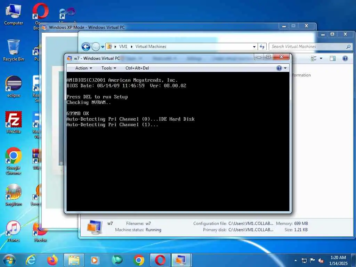Click the Action Center flag tray icon
The height and width of the screenshot is (267, 356).
(313, 260)
